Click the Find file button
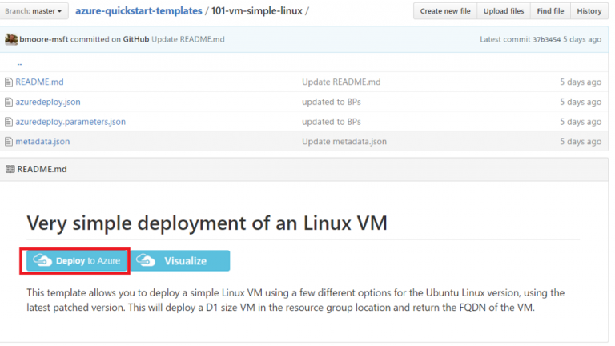The height and width of the screenshot is (346, 615). (552, 11)
